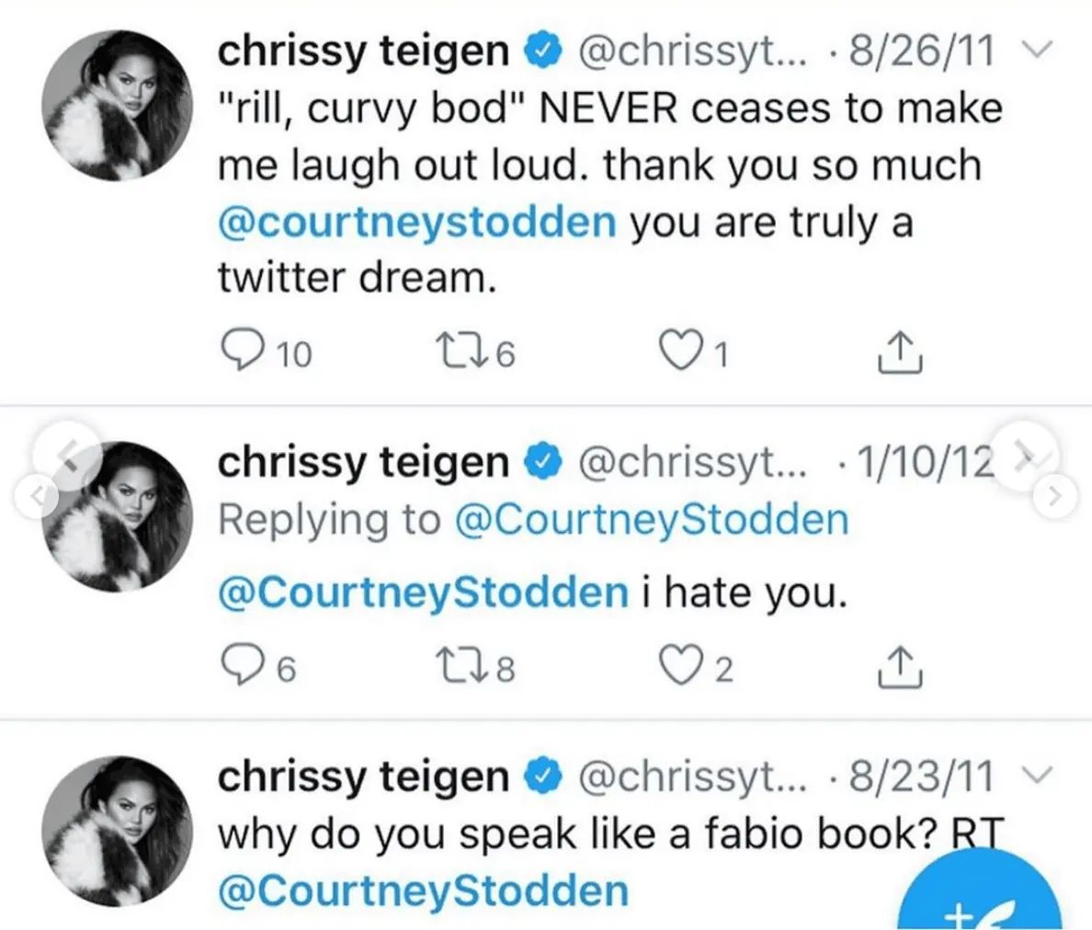The image size is (1092, 930).
Task: Open @courtneystodden mention in first tweet
Action: click(416, 223)
